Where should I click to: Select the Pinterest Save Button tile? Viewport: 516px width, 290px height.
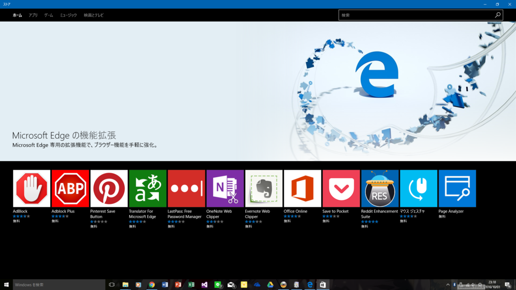click(x=109, y=188)
